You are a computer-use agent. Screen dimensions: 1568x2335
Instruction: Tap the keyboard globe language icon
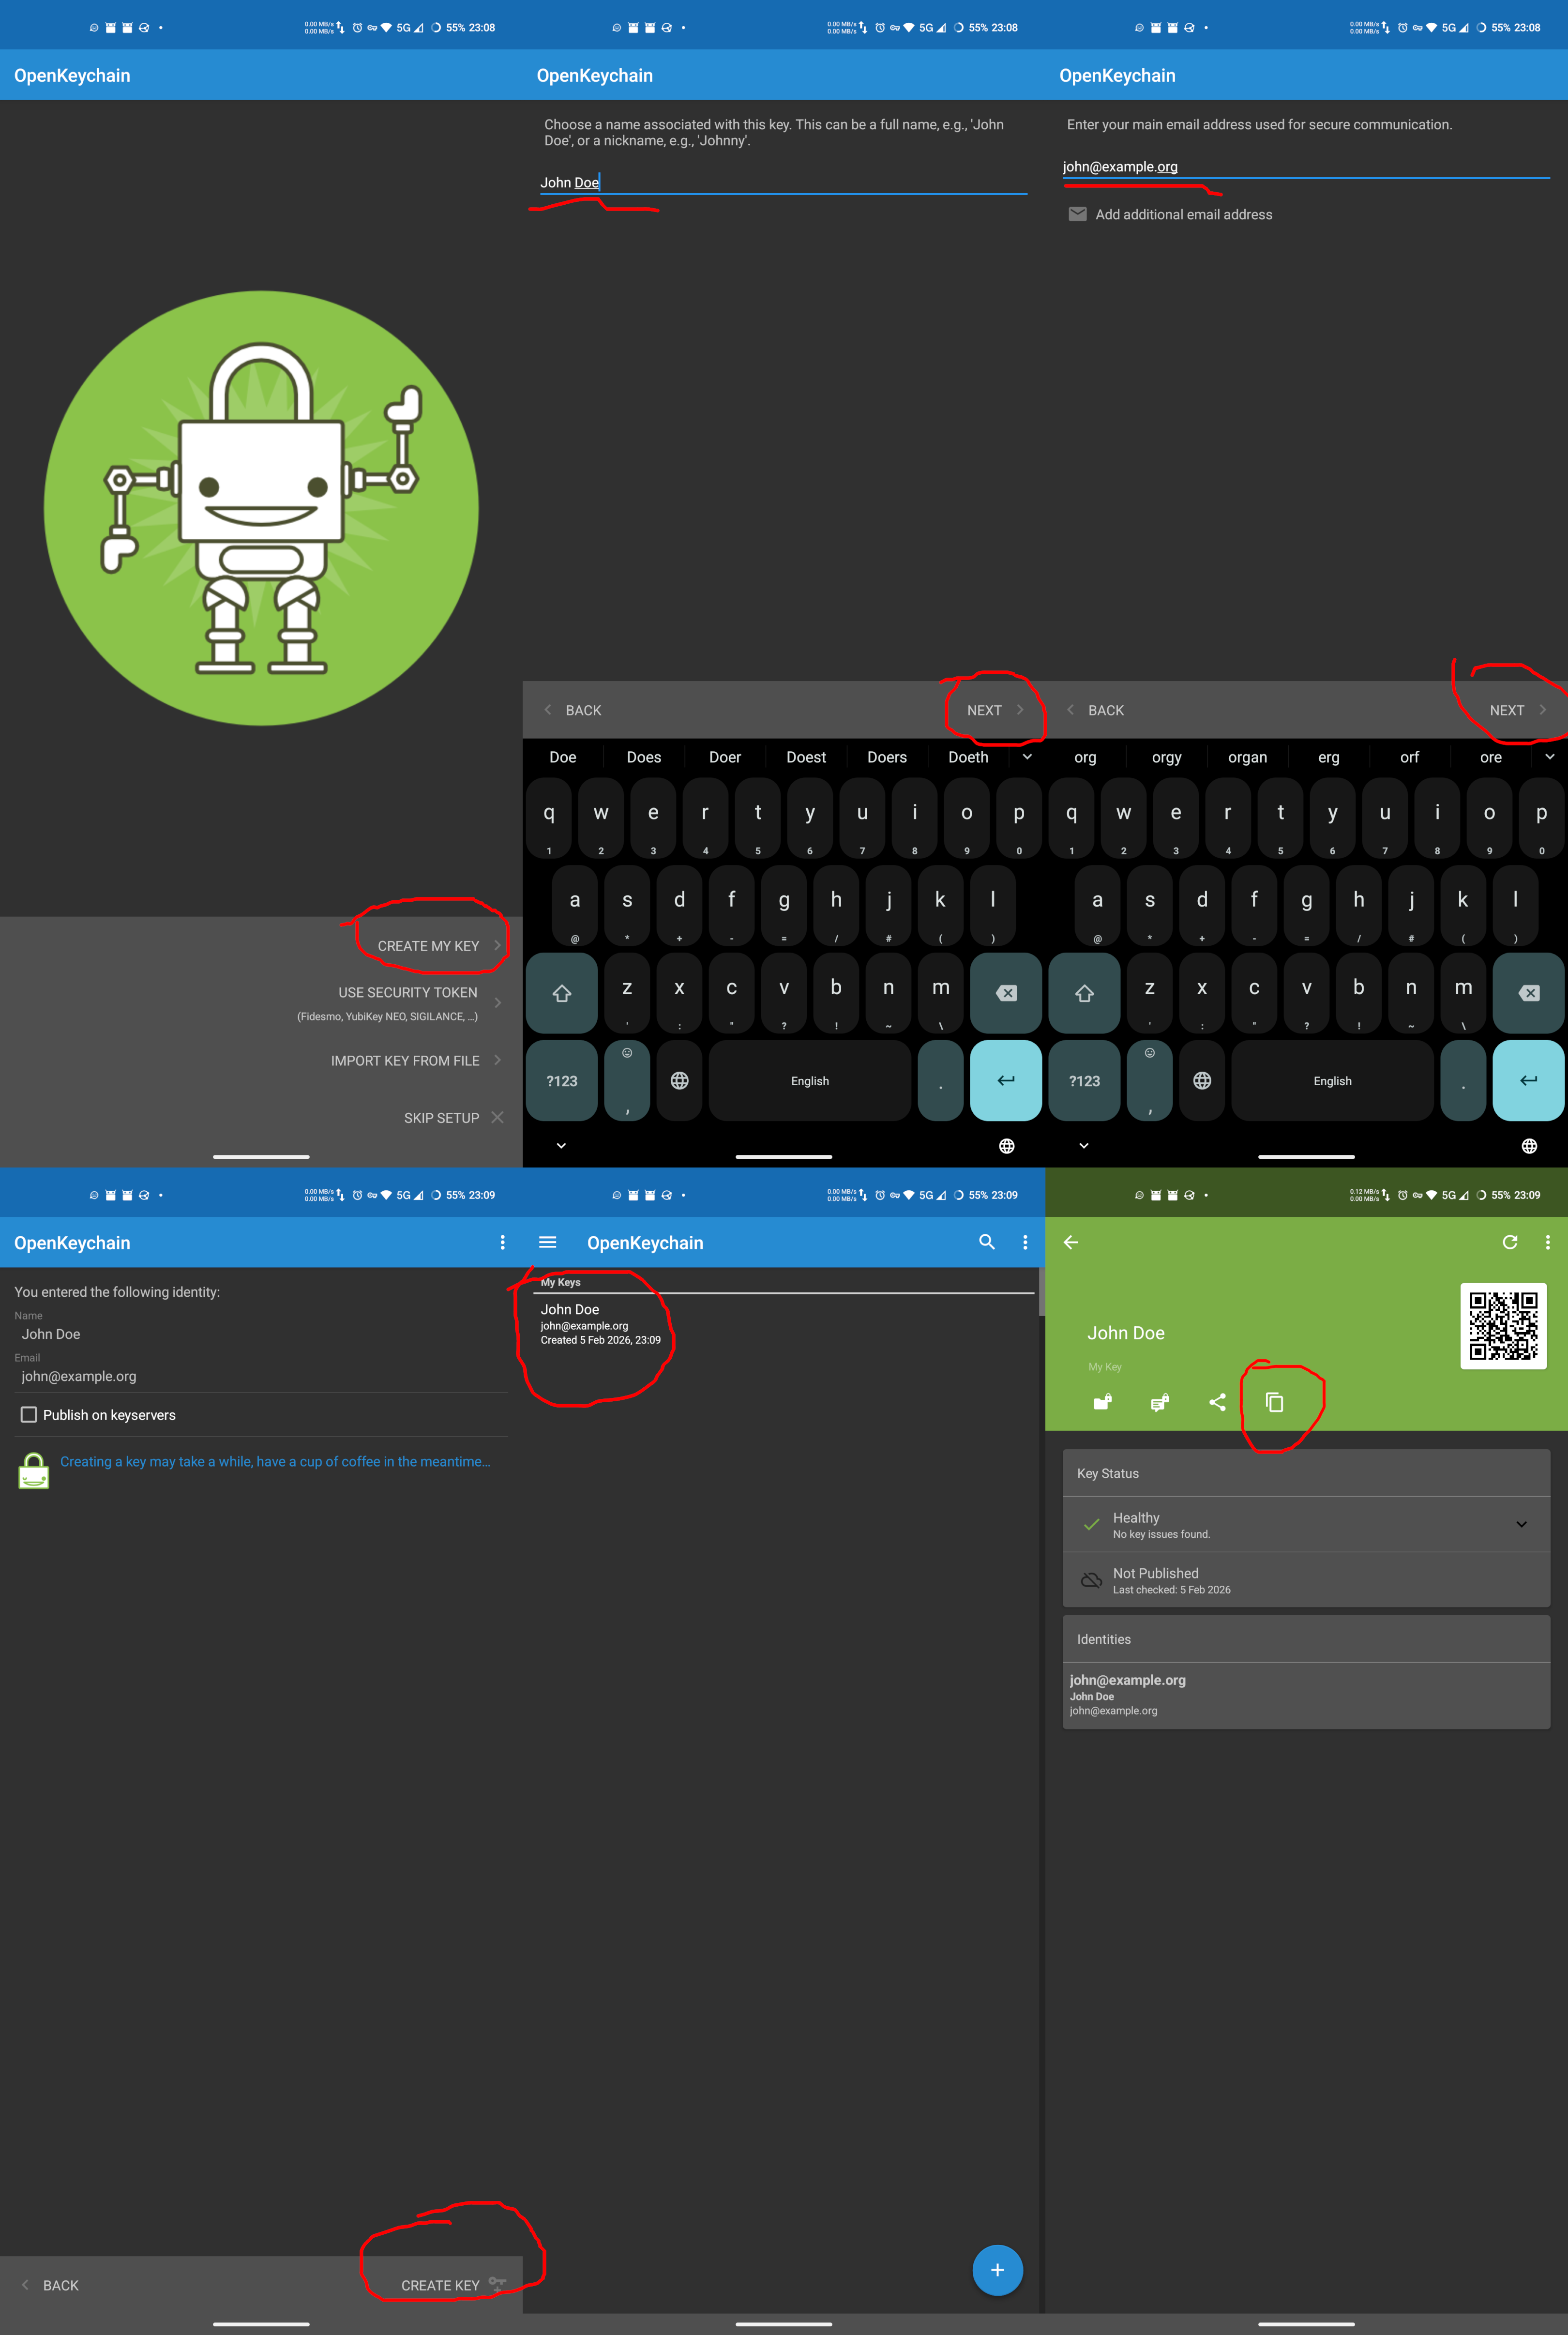[679, 1081]
